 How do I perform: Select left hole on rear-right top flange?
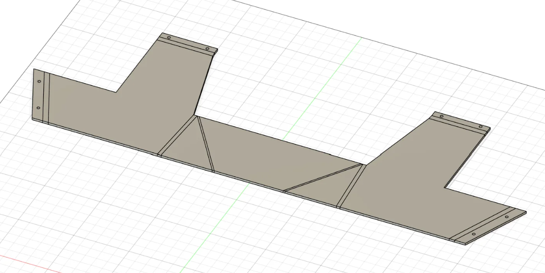(x=441, y=116)
